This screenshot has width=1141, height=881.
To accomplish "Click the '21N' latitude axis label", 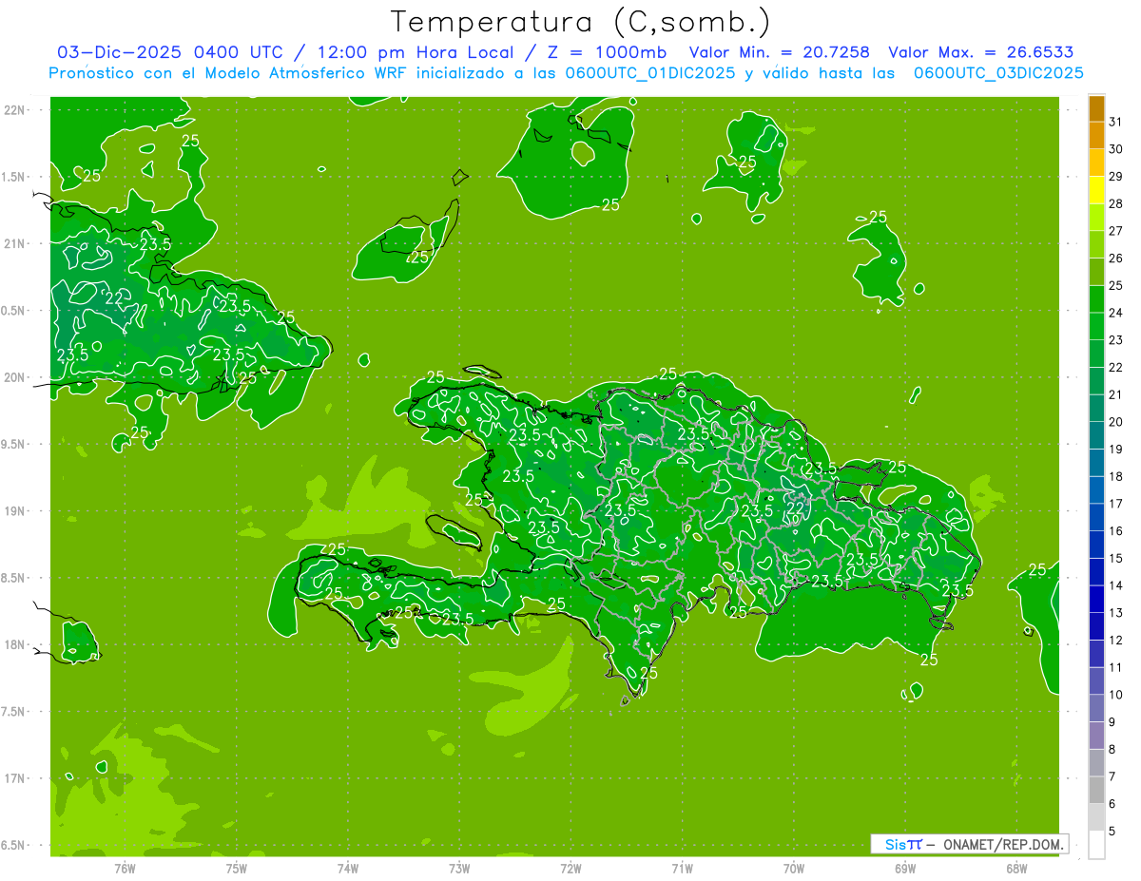I will point(14,243).
